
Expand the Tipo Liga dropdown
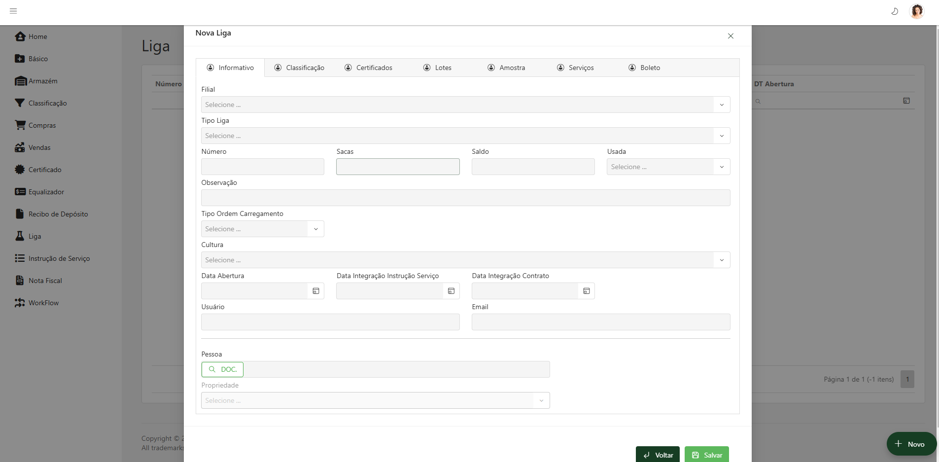722,136
